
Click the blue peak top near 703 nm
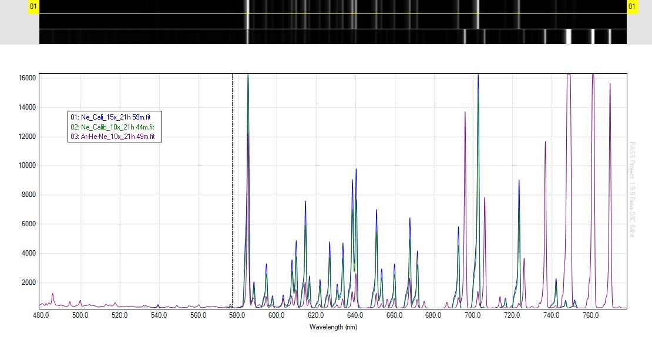point(478,76)
